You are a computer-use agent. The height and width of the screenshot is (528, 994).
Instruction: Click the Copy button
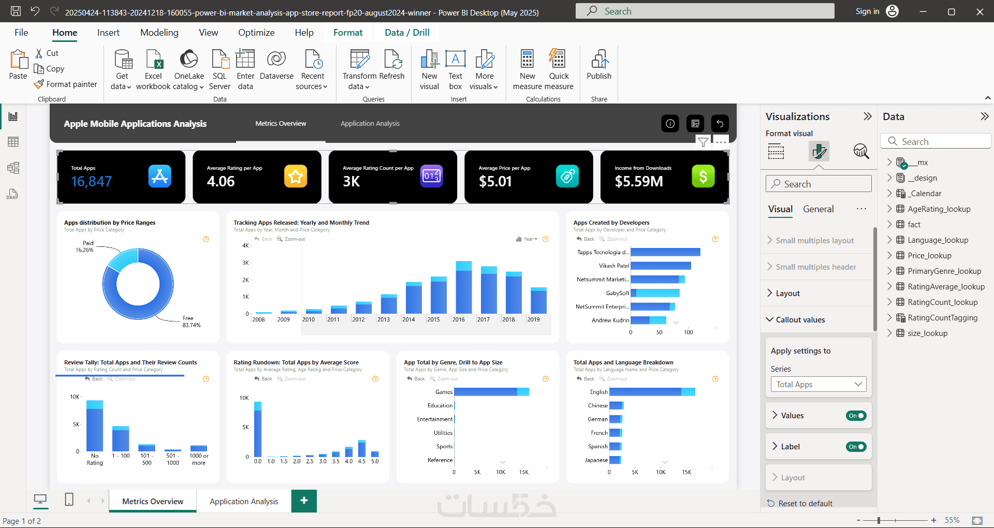49,68
